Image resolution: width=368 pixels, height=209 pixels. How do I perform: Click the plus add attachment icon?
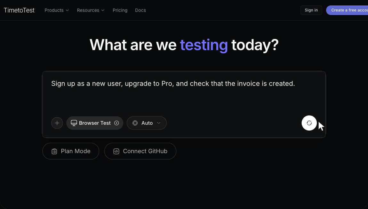coord(57,123)
